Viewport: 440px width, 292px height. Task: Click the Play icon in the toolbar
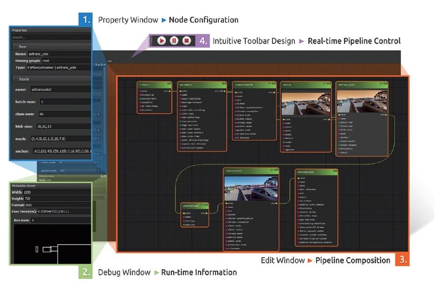162,40
